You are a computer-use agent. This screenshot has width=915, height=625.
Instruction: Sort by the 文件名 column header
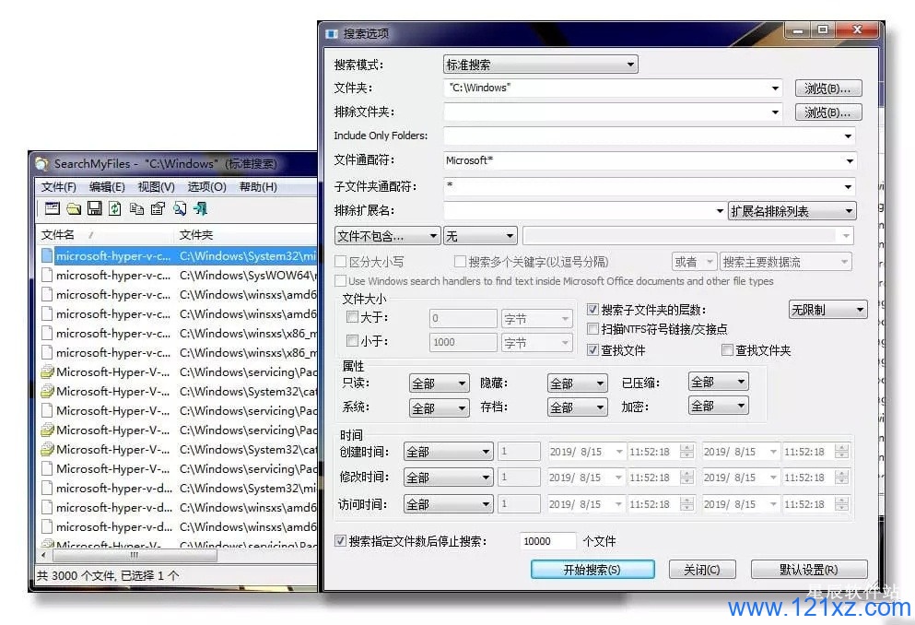tap(105, 234)
